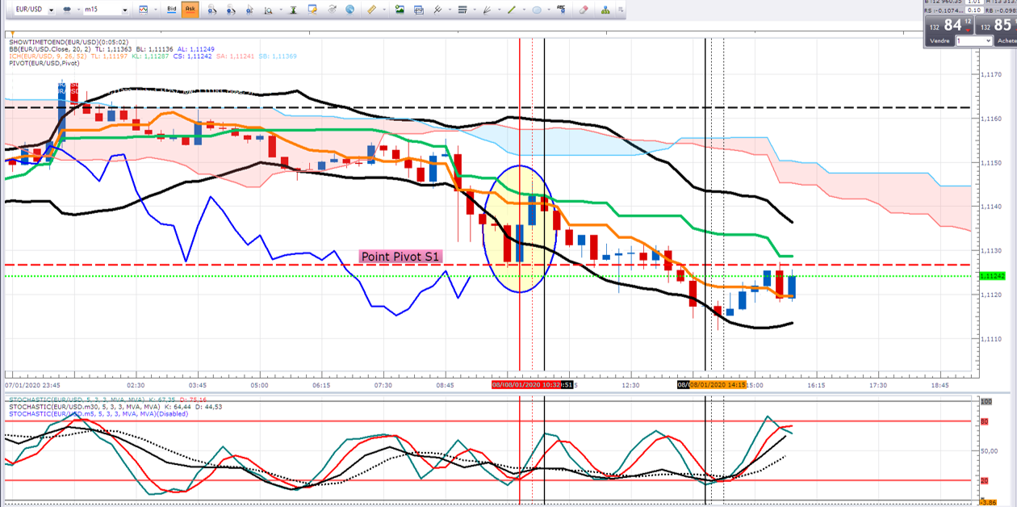Click the green 1,11242 price label
The image size is (1017, 507).
pyautogui.click(x=992, y=276)
